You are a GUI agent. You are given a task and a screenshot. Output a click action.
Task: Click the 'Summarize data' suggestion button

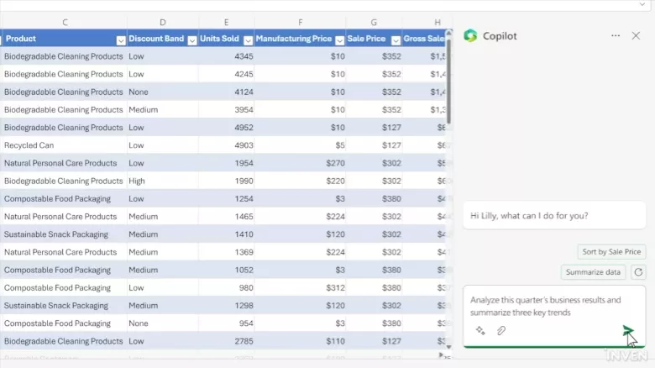[x=593, y=272]
